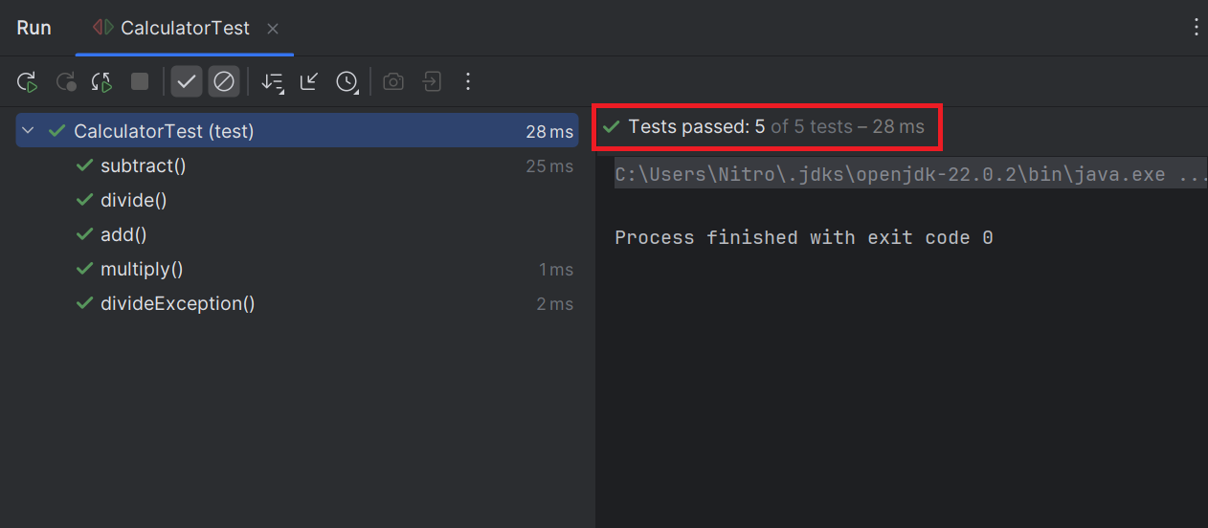Open Run tool window options menu
The image size is (1208, 528).
click(x=1196, y=28)
